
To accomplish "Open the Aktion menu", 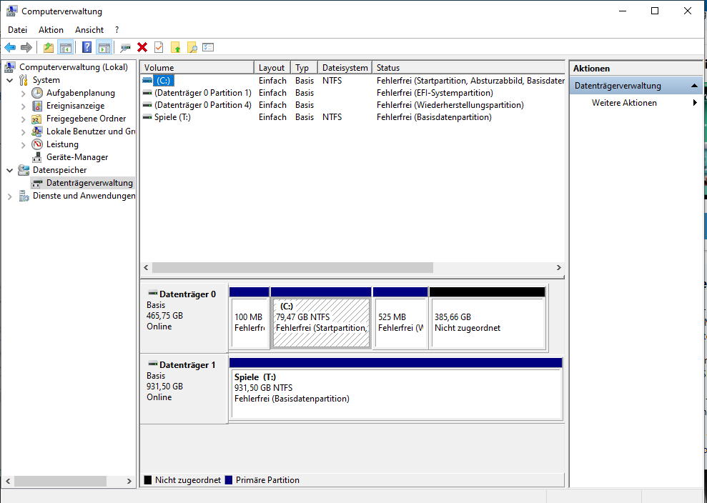I will (51, 30).
